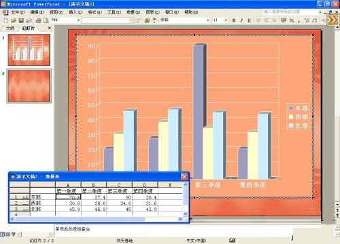
Task: Click the Open file folder icon
Action: [x=14, y=20]
